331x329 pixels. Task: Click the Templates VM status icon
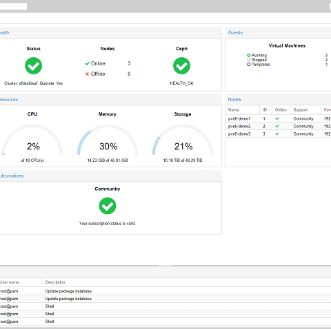(x=248, y=65)
